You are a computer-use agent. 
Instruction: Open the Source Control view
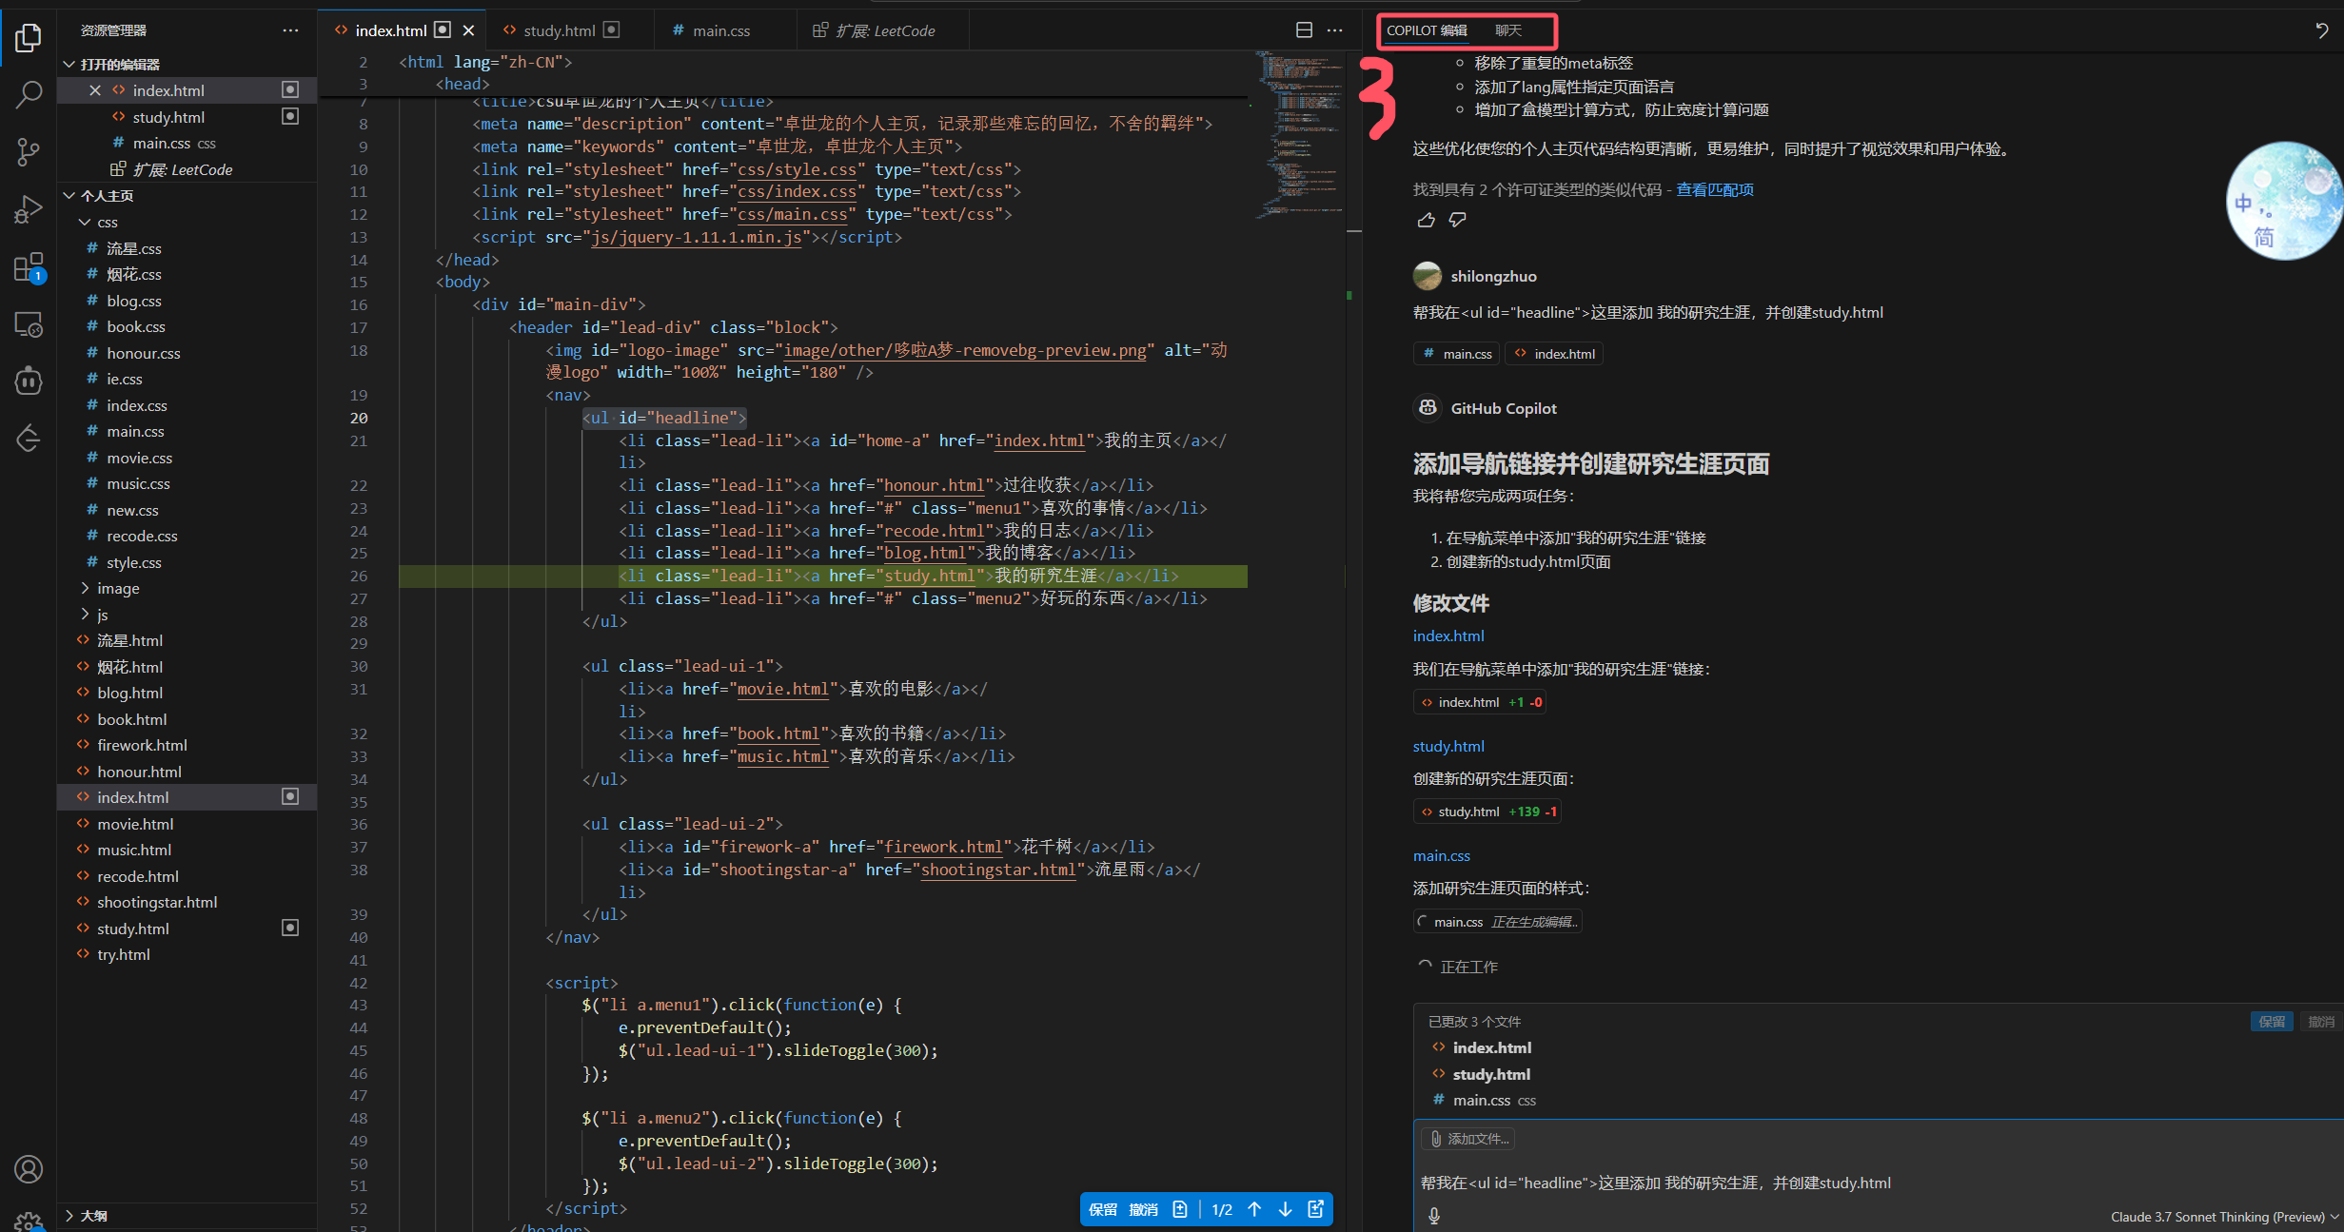coord(29,151)
